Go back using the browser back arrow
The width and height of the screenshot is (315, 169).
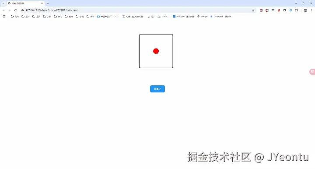tap(3, 10)
